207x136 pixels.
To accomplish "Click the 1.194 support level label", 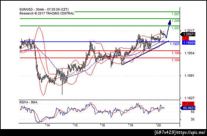I will [x=176, y=60].
